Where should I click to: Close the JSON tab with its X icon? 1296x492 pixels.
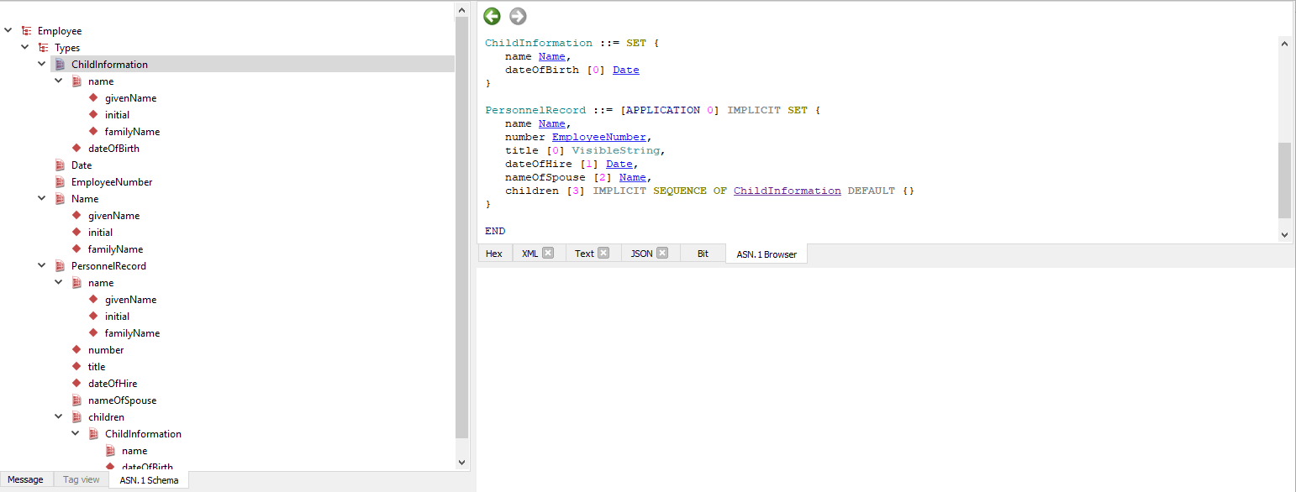coord(662,253)
